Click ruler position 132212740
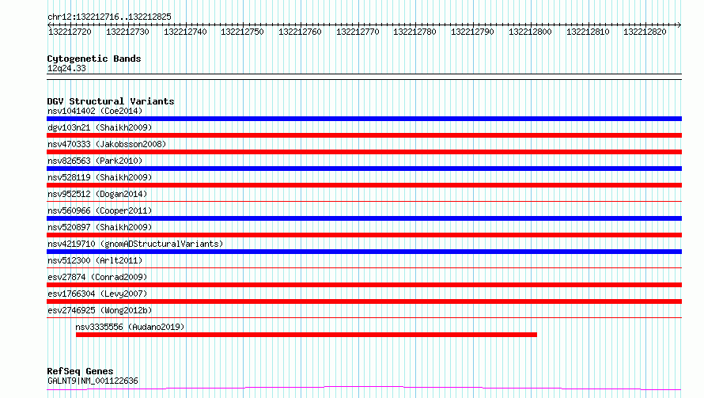704x398 pixels. pos(185,32)
